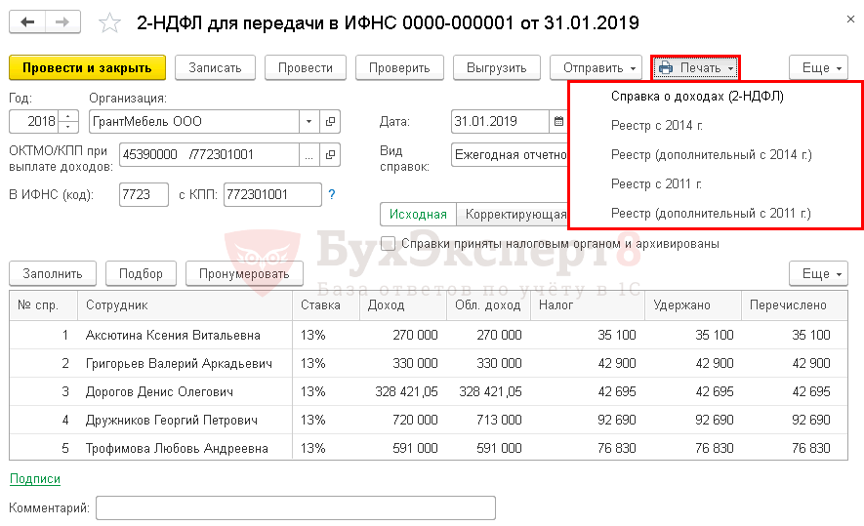
Task: Click the Провести и закрыть button
Action: [x=87, y=67]
